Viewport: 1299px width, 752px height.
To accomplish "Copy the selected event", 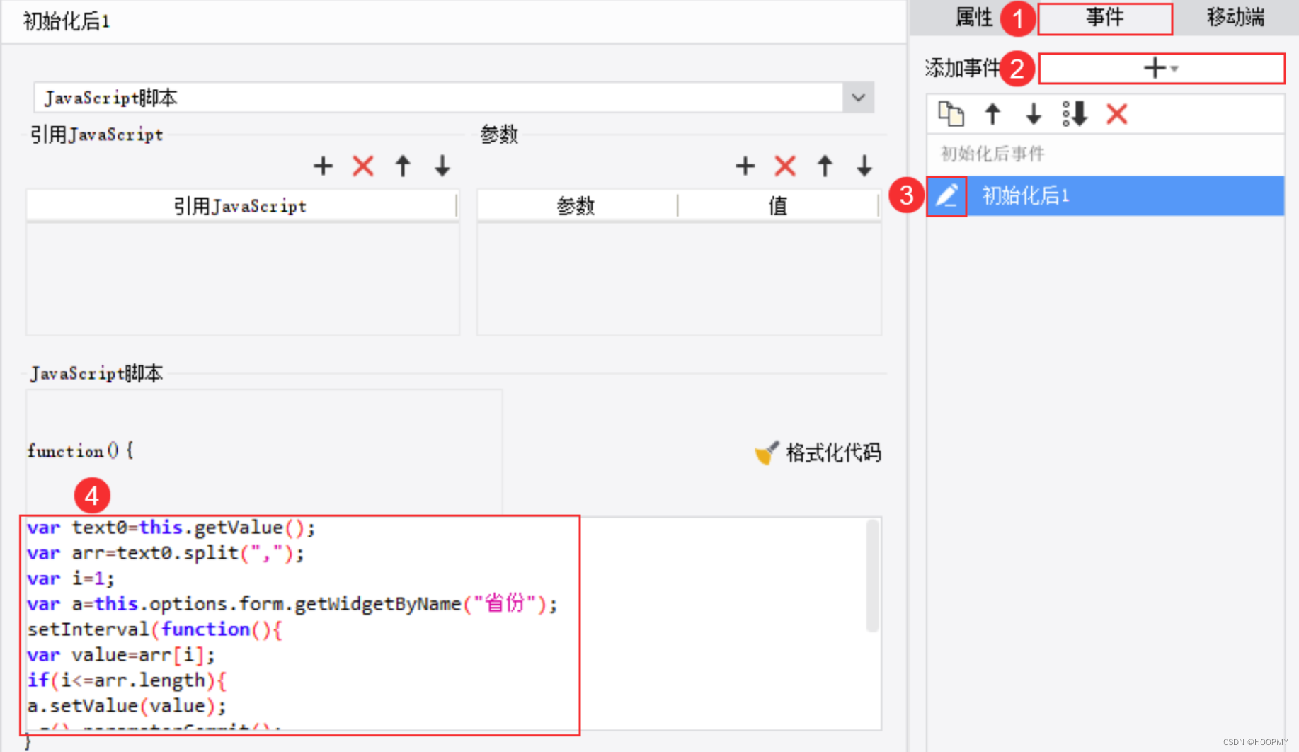I will 951,114.
